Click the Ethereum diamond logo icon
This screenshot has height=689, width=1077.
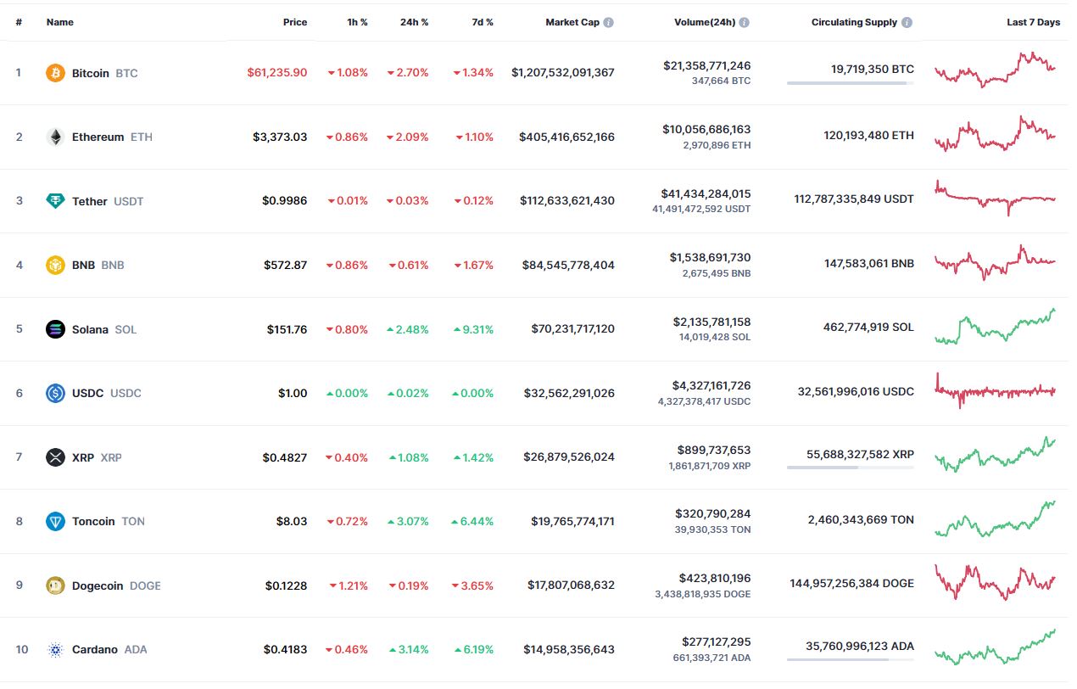pyautogui.click(x=55, y=137)
